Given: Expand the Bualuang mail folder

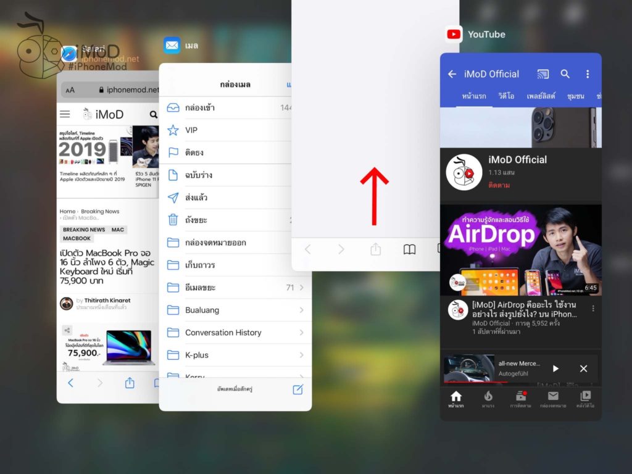Looking at the screenshot, I should (301, 310).
